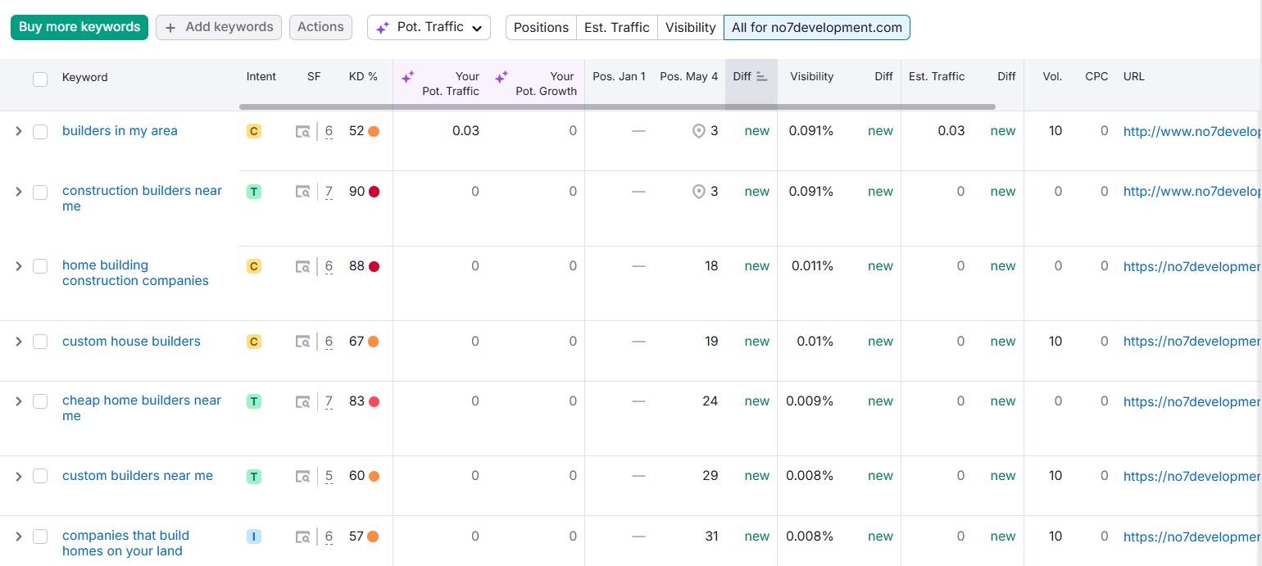The width and height of the screenshot is (1262, 566).
Task: Open the Pot. Traffic dropdown
Action: pos(429,27)
